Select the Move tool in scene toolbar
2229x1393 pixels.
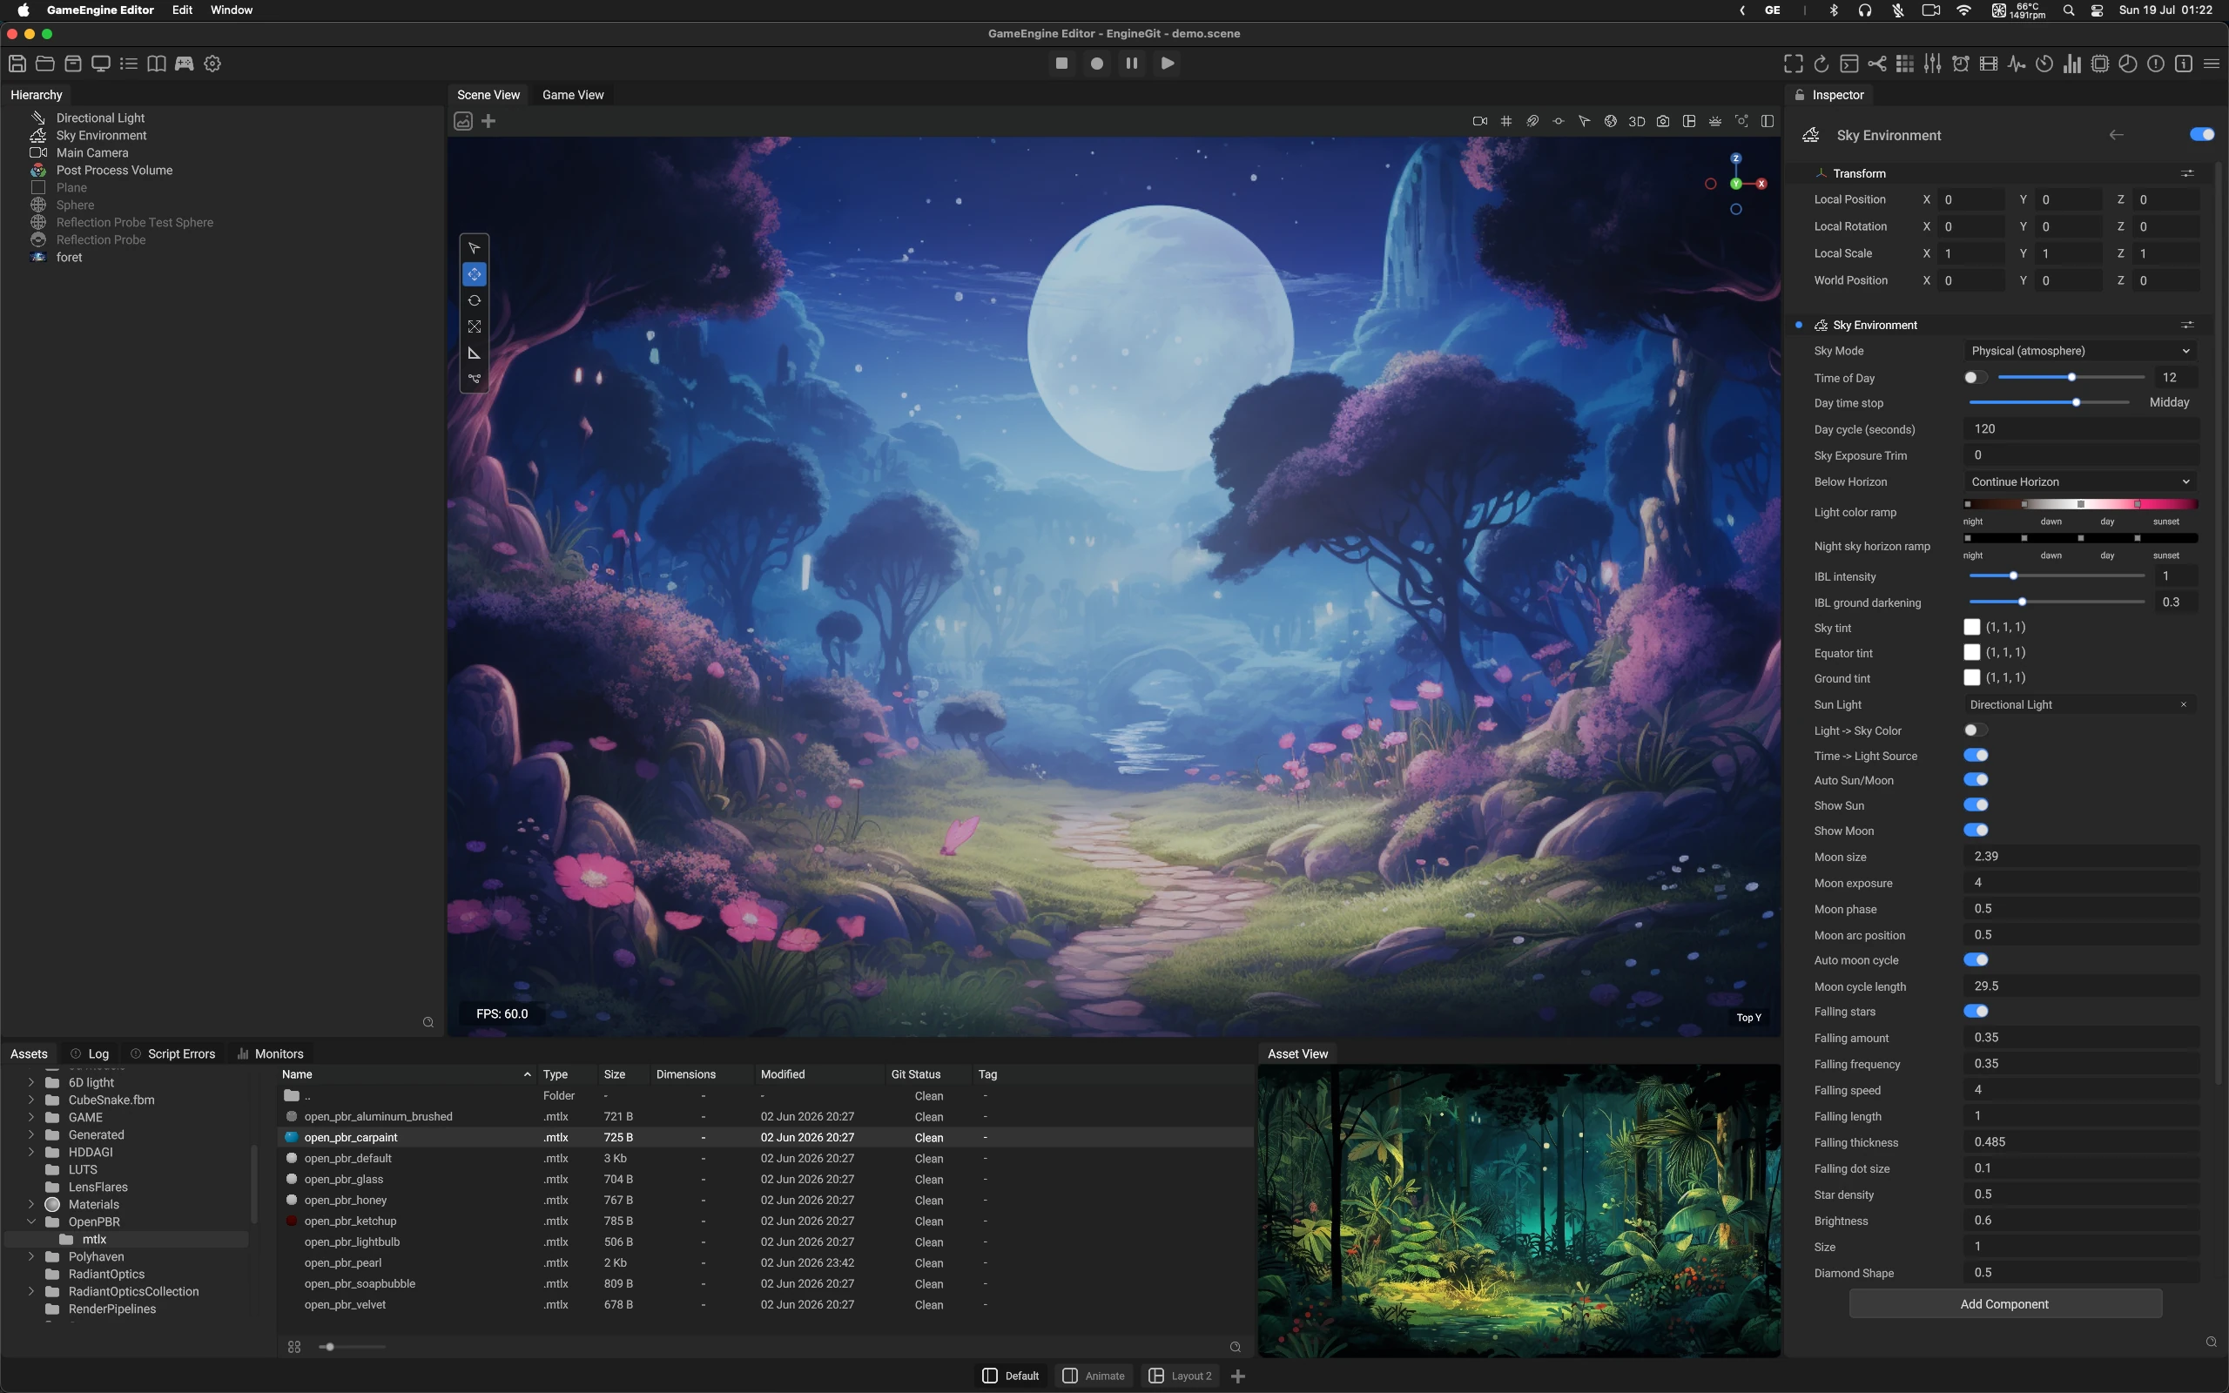[x=475, y=274]
